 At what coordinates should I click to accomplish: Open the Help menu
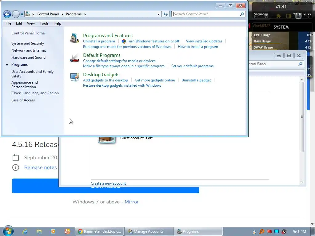click(57, 23)
